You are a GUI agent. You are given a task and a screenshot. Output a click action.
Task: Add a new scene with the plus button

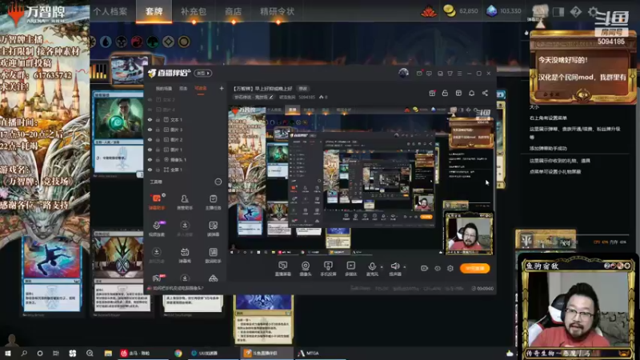222,88
